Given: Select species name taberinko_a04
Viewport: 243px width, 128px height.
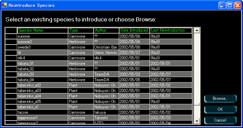Looking at the screenshot, I should pos(43,96).
